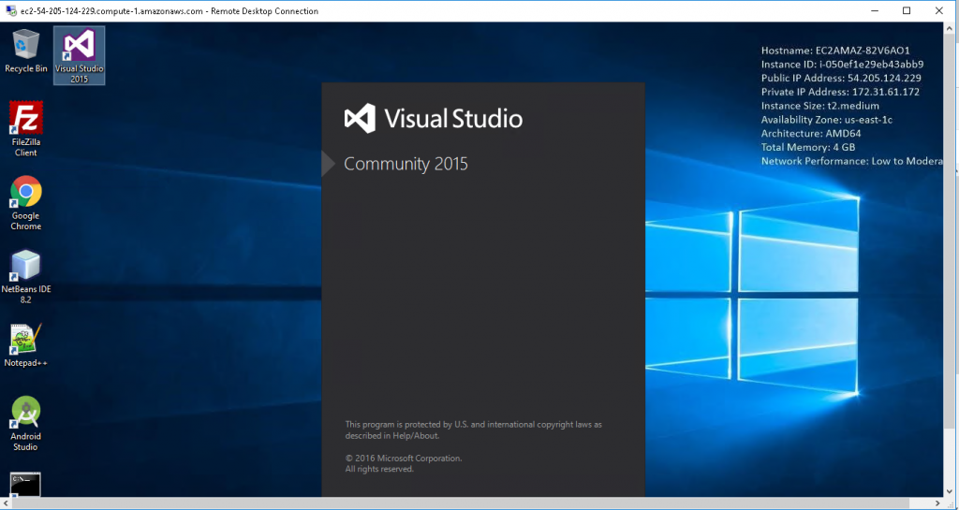959x510 pixels.
Task: Click the horizontal scrollbar at the window bottom
Action: [x=468, y=503]
